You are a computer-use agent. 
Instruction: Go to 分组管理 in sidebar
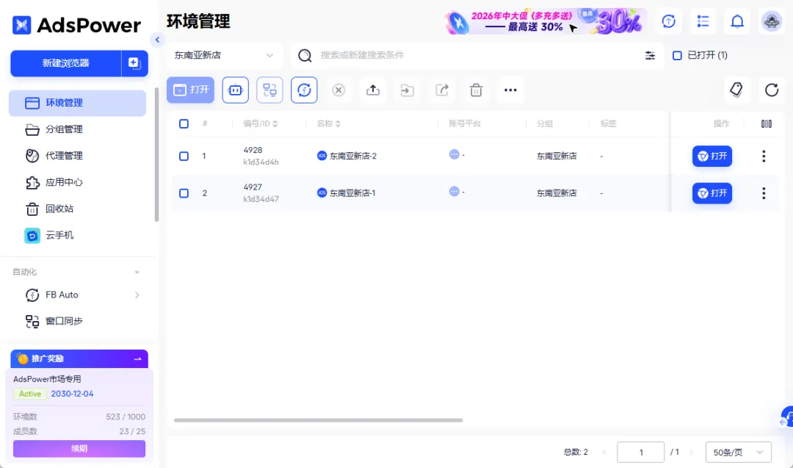coord(77,129)
